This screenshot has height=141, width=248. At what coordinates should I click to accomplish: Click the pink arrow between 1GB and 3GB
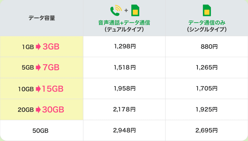point(39,47)
